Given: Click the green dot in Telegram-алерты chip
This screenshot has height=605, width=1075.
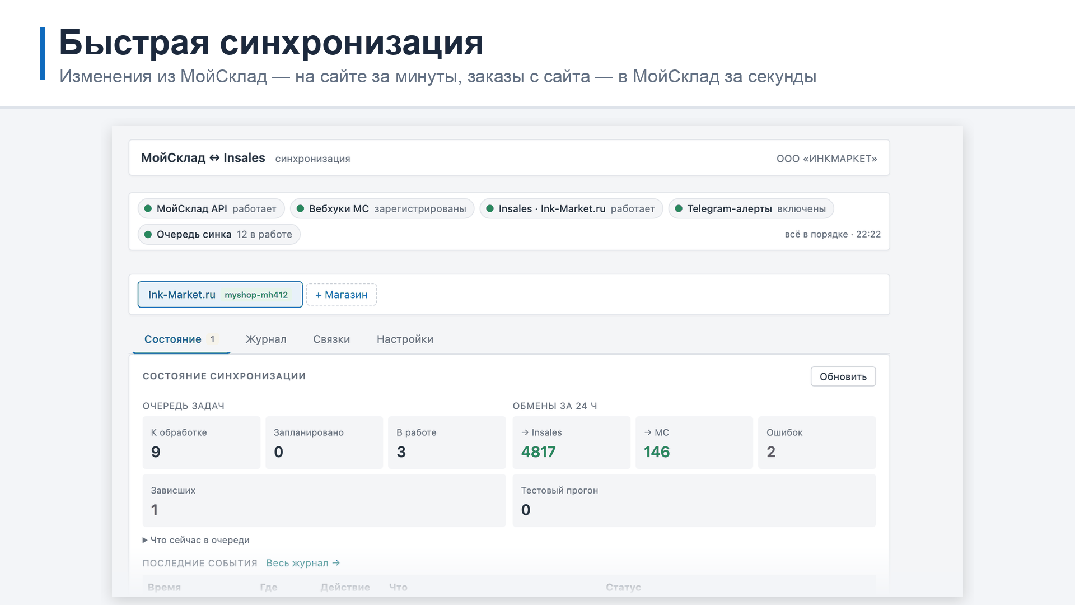Looking at the screenshot, I should tap(679, 208).
